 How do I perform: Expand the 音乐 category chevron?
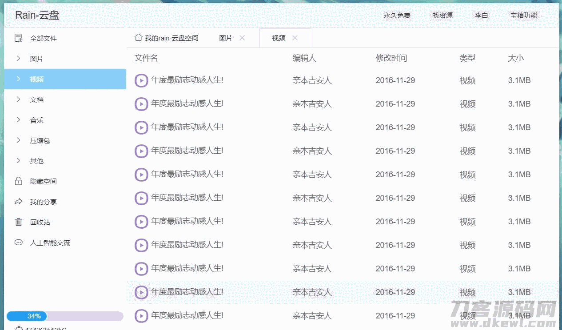[18, 120]
